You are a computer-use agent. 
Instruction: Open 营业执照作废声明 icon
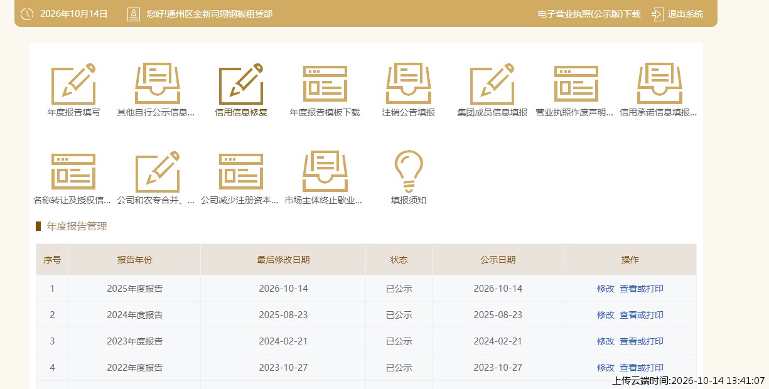576,84
